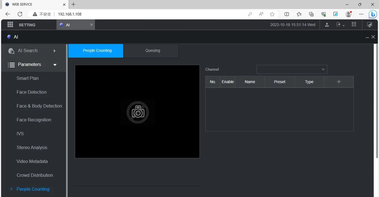Switch to the People Counting tab
Viewport: 379px width, 197px height.
click(x=96, y=51)
